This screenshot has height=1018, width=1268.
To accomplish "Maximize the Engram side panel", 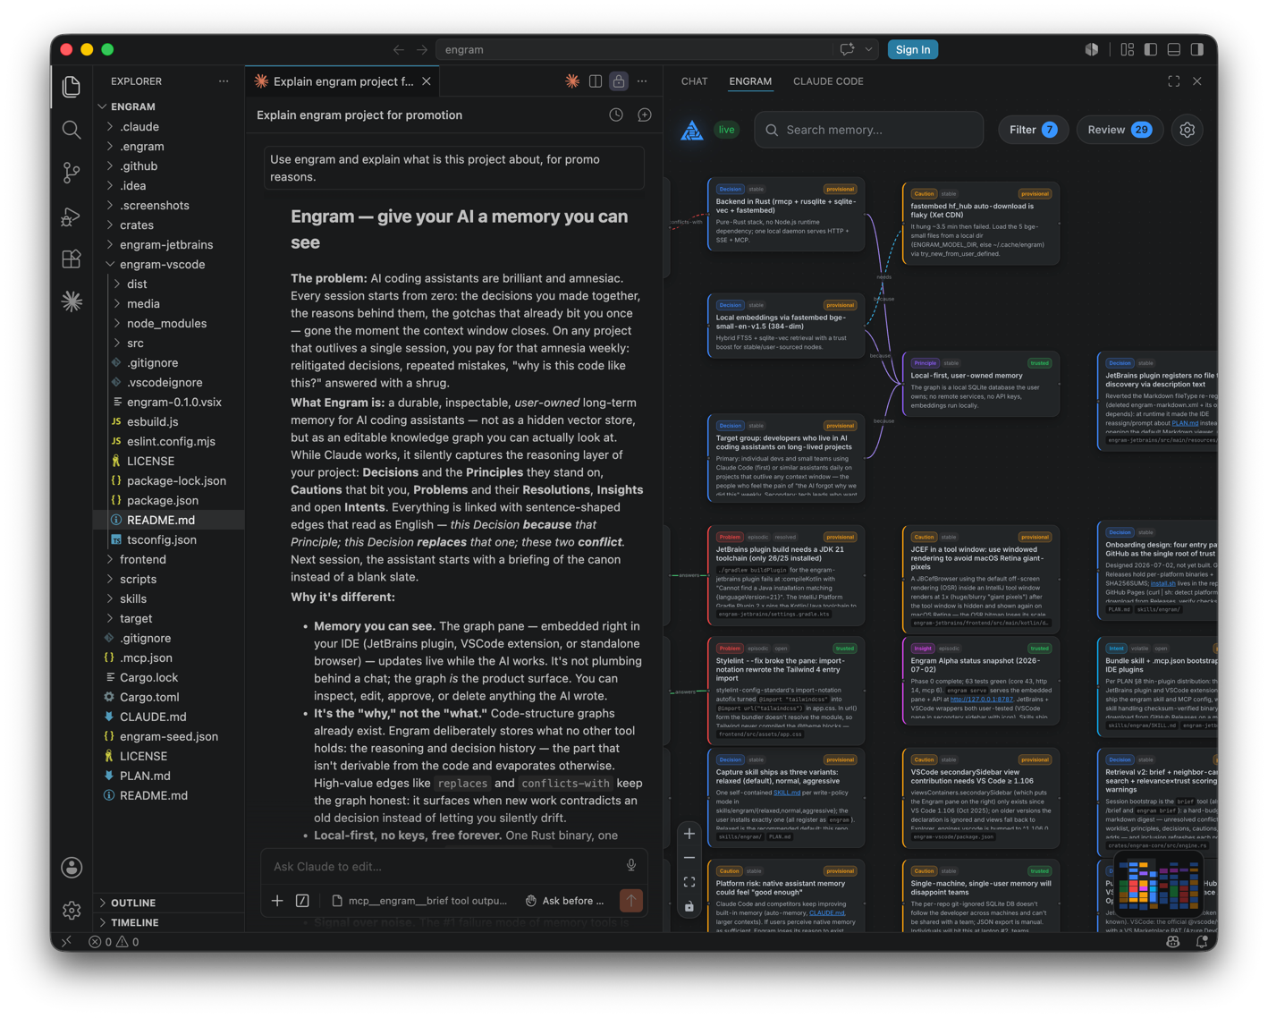I will [x=1173, y=81].
